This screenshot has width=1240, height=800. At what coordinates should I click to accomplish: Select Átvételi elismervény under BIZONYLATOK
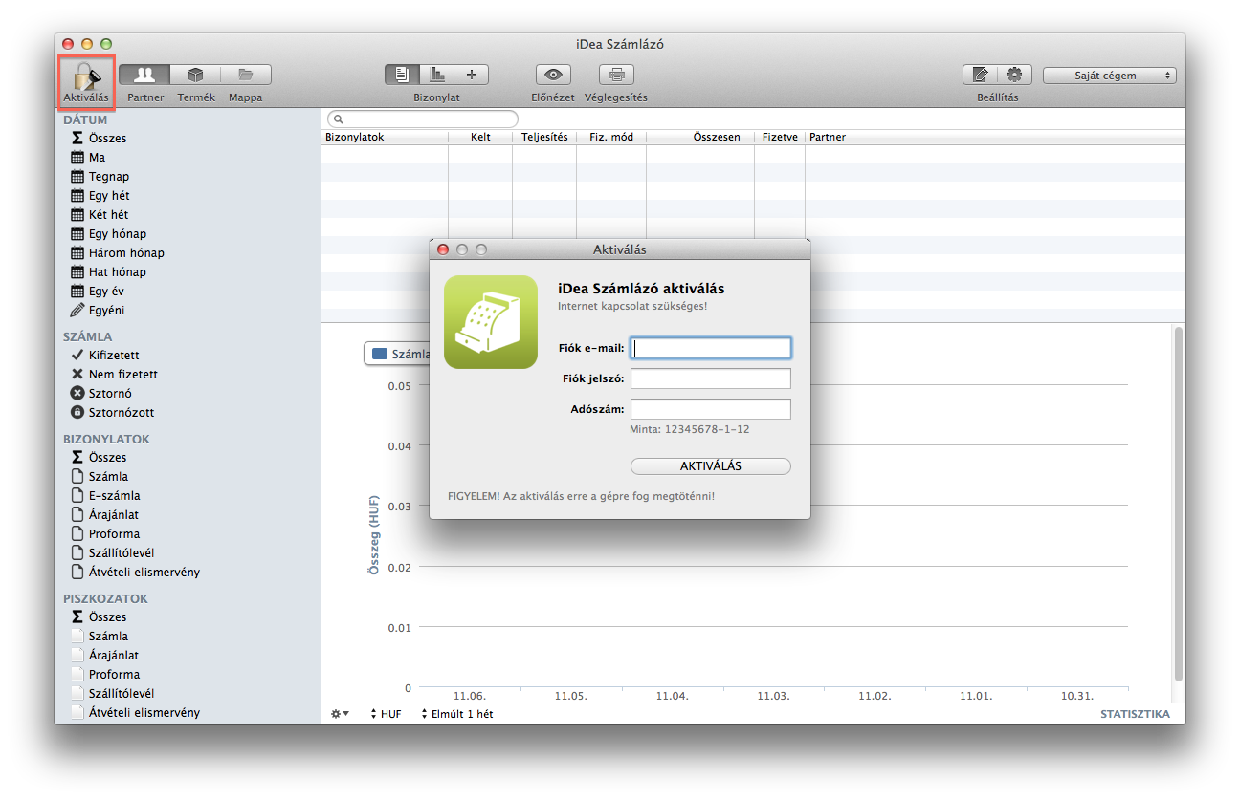tap(136, 573)
